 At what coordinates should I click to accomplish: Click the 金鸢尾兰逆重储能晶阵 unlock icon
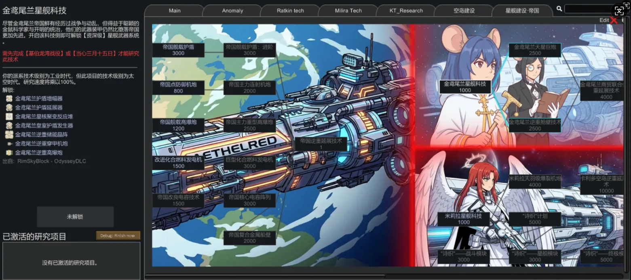point(9,134)
